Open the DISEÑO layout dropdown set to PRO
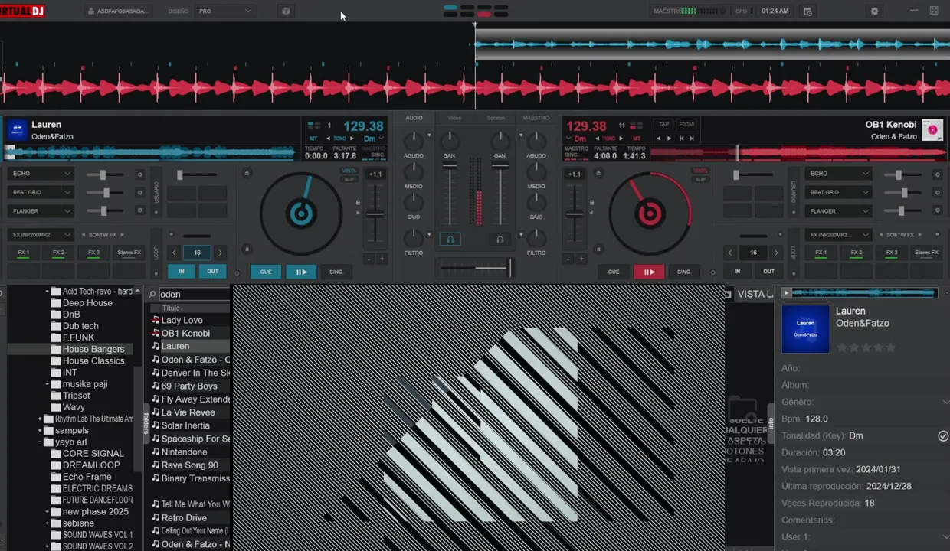Screen dimensions: 950x551 tap(225, 11)
